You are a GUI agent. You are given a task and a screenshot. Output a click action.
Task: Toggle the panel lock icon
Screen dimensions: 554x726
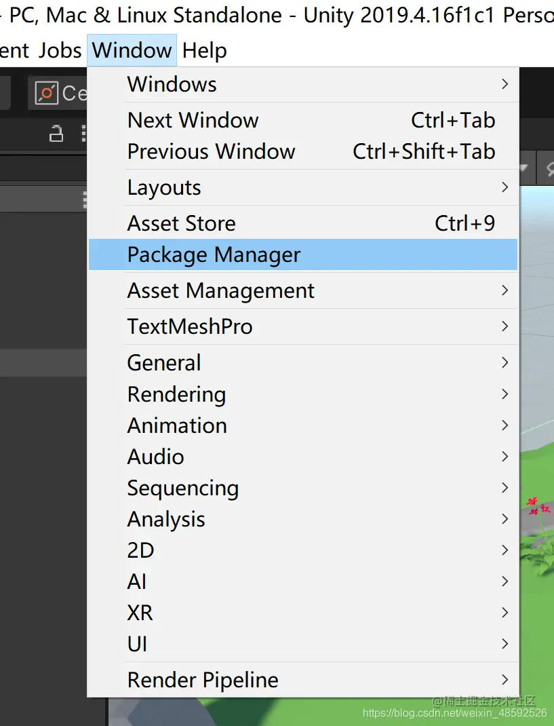[x=56, y=134]
